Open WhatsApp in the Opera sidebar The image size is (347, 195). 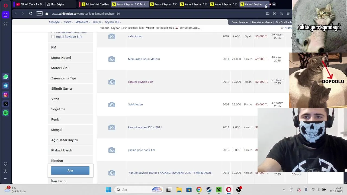click(6, 77)
